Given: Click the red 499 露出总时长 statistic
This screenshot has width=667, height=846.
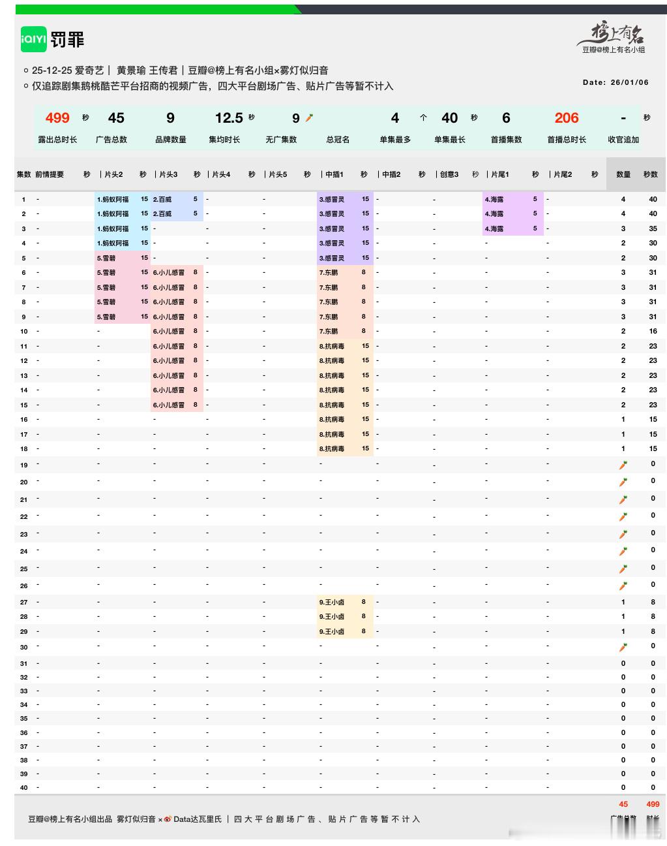Looking at the screenshot, I should point(57,118).
